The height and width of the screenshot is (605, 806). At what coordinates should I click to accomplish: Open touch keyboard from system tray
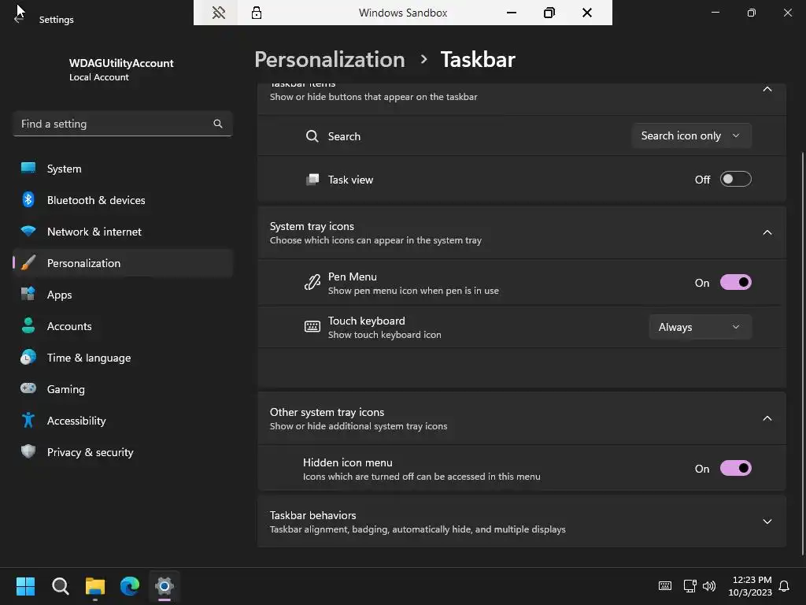point(664,585)
